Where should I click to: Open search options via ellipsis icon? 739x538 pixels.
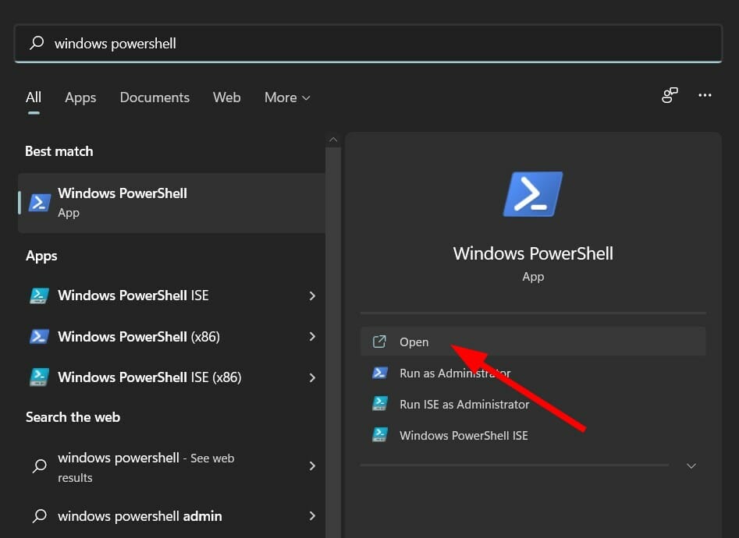(x=705, y=95)
